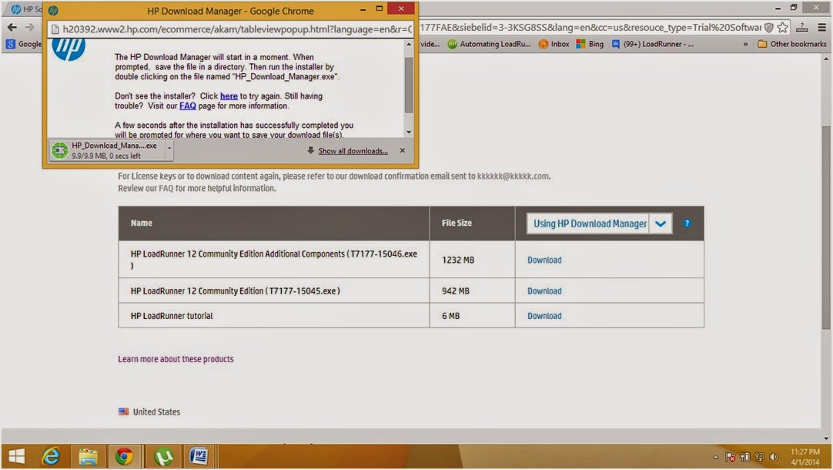Select the HP So... Chrome tab

(x=25, y=9)
